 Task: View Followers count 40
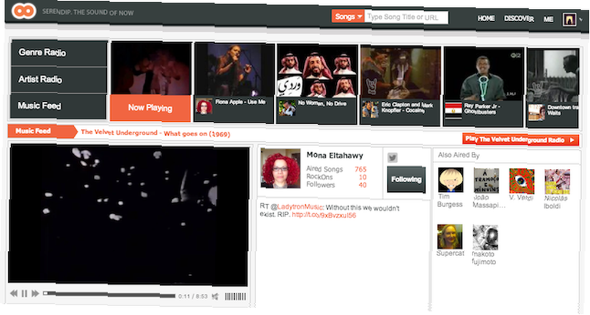[x=362, y=185]
